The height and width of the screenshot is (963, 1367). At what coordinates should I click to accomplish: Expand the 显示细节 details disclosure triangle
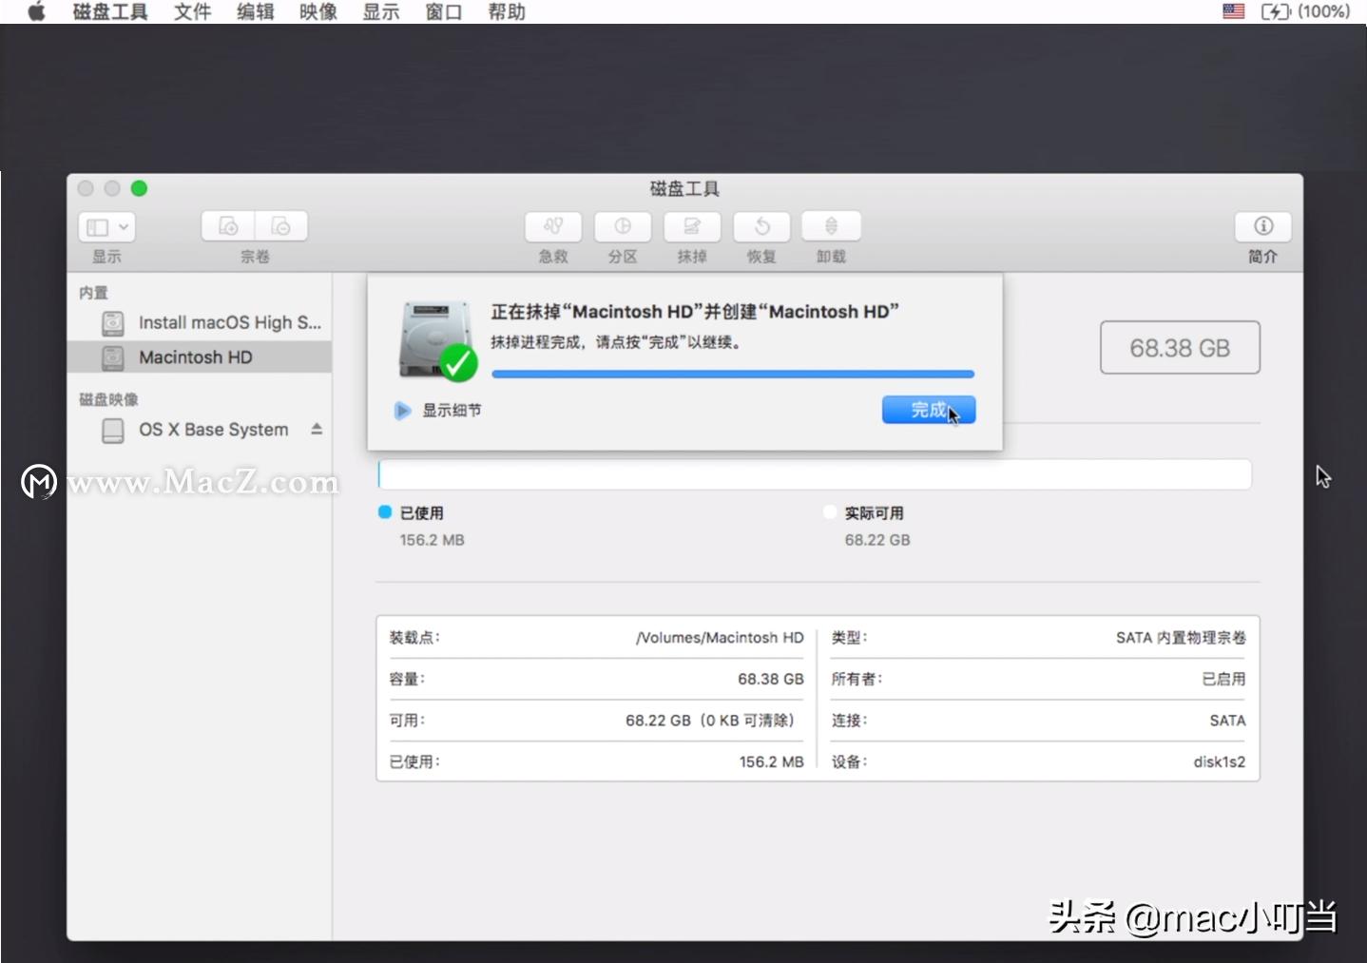[x=403, y=411]
